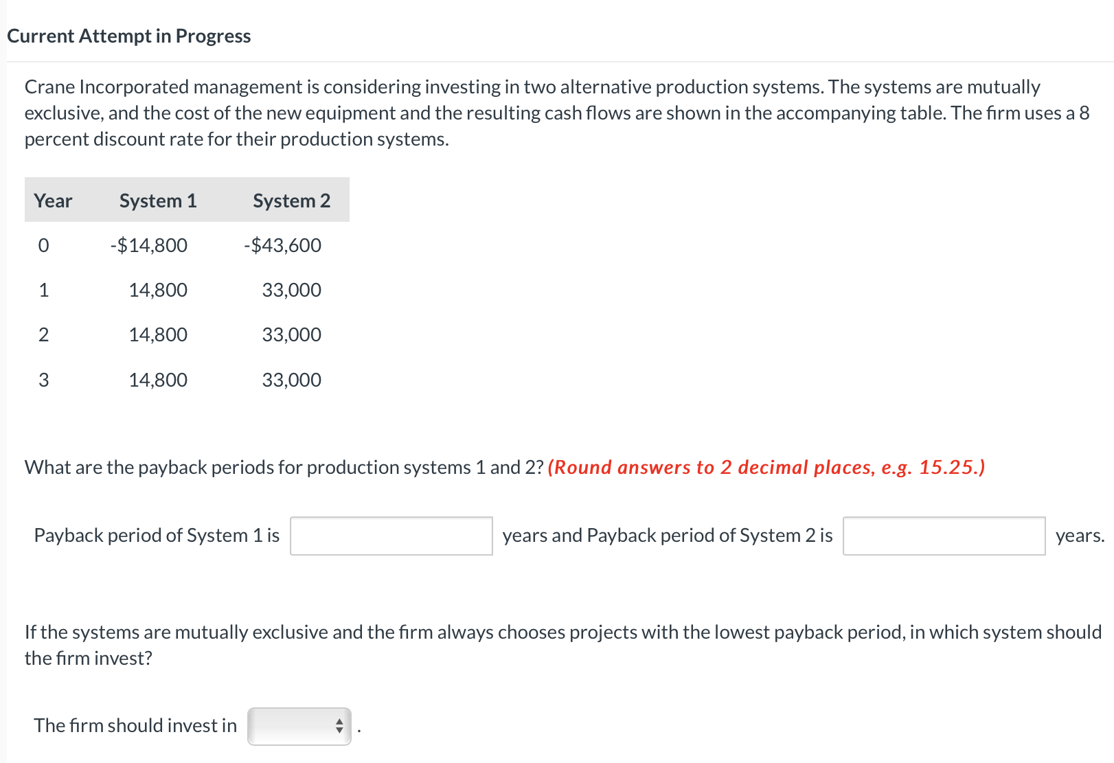The image size is (1114, 763).
Task: Click the System 2 payback period input field
Action: click(x=944, y=536)
